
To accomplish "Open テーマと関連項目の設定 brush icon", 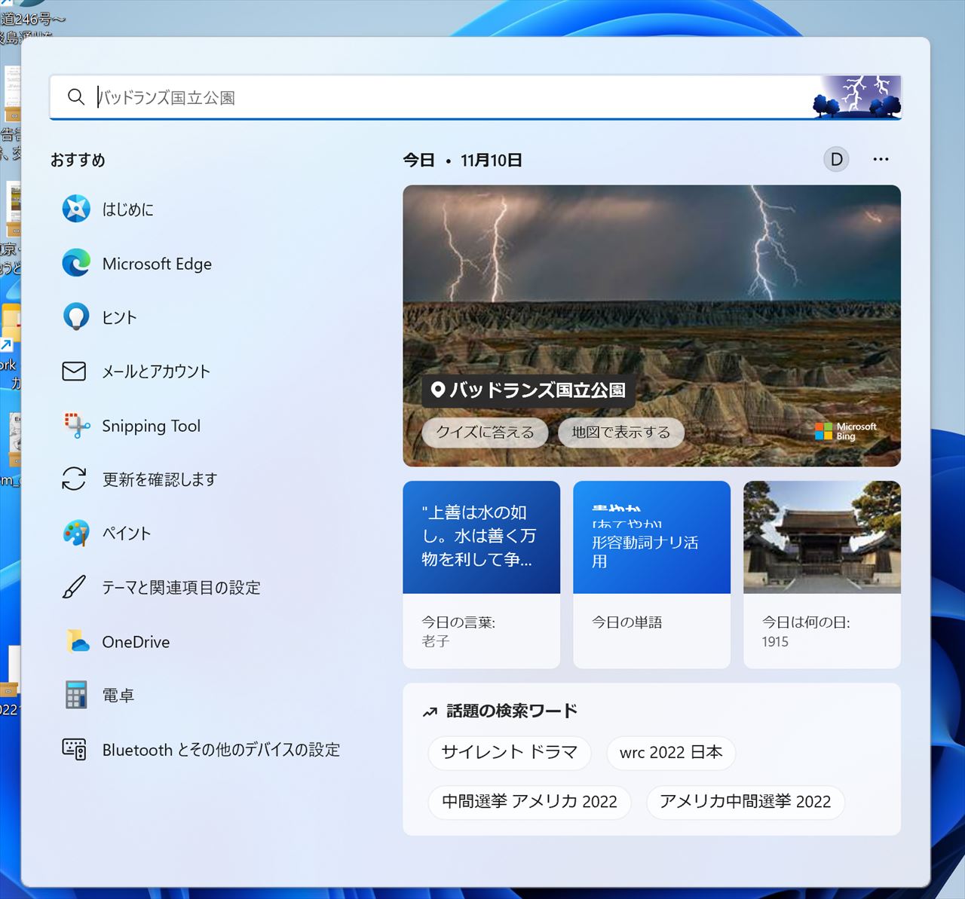I will click(74, 587).
